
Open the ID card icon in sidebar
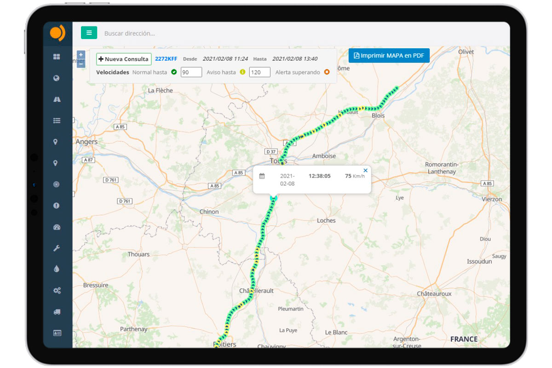(x=57, y=333)
